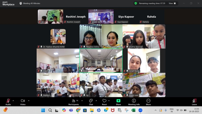This screenshot has width=202, height=114.
Task: Open the Participants panel
Action: pyautogui.click(x=73, y=101)
